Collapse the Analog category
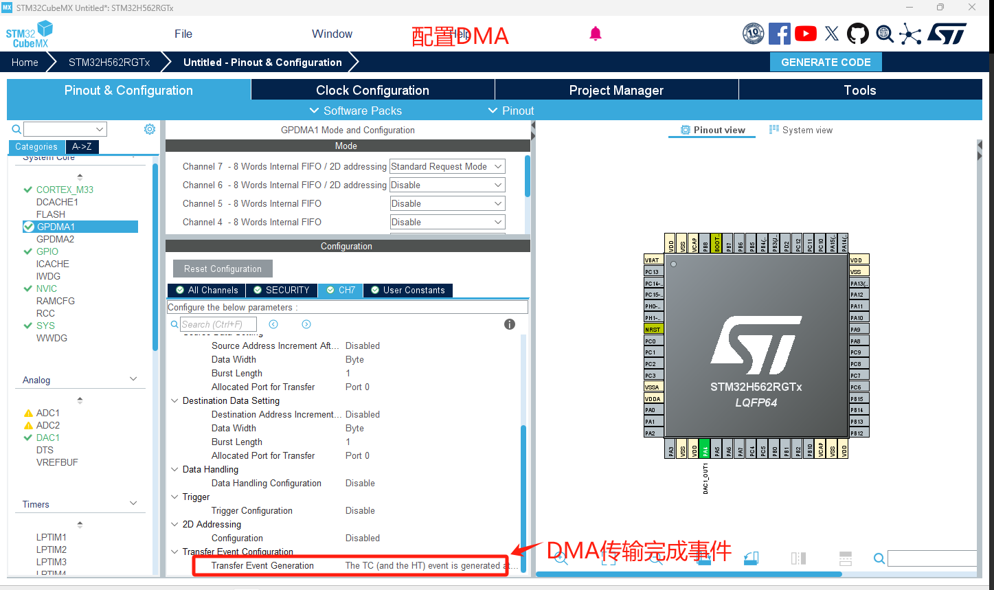The image size is (994, 590). [x=133, y=379]
